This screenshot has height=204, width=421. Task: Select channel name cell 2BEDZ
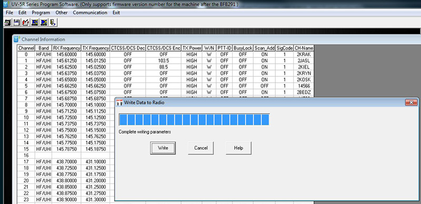[304, 92]
